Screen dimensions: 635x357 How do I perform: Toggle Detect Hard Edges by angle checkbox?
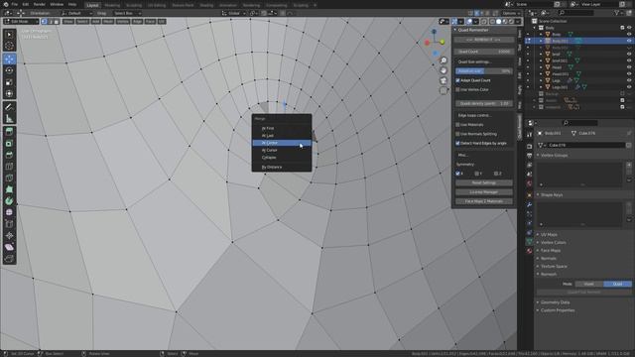click(458, 143)
